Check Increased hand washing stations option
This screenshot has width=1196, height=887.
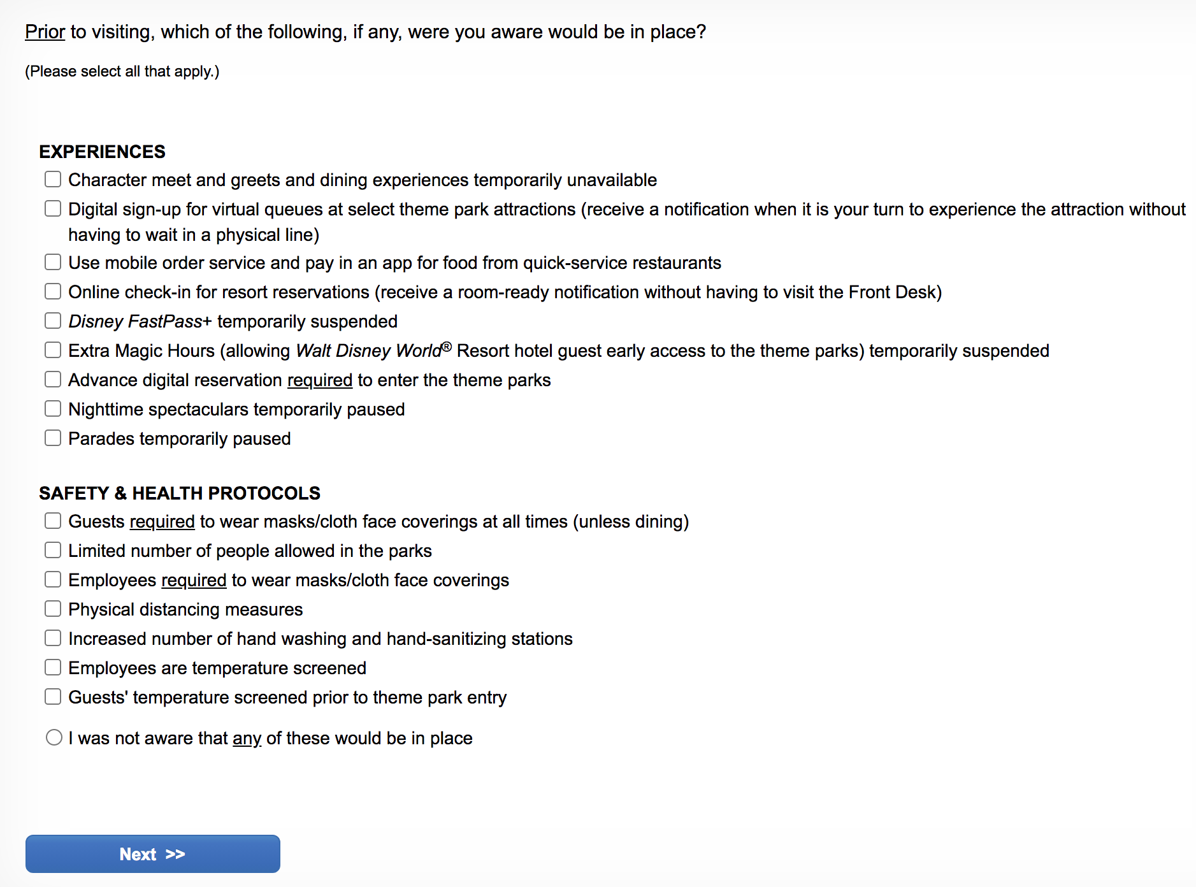point(53,638)
